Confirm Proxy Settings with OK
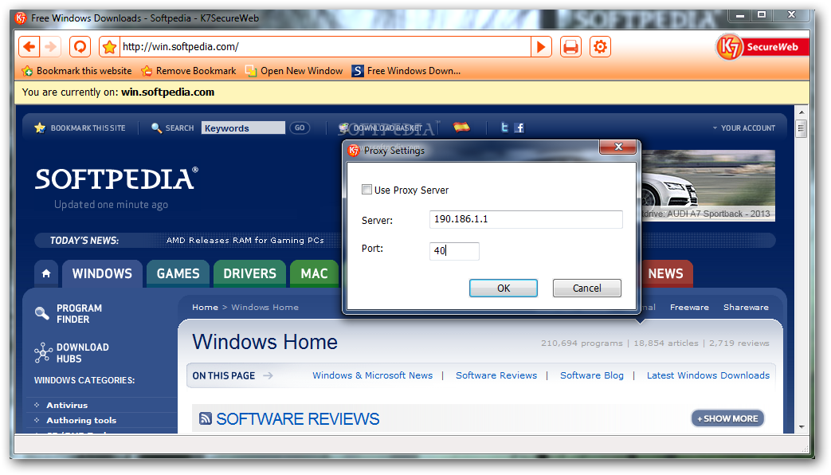 point(504,289)
